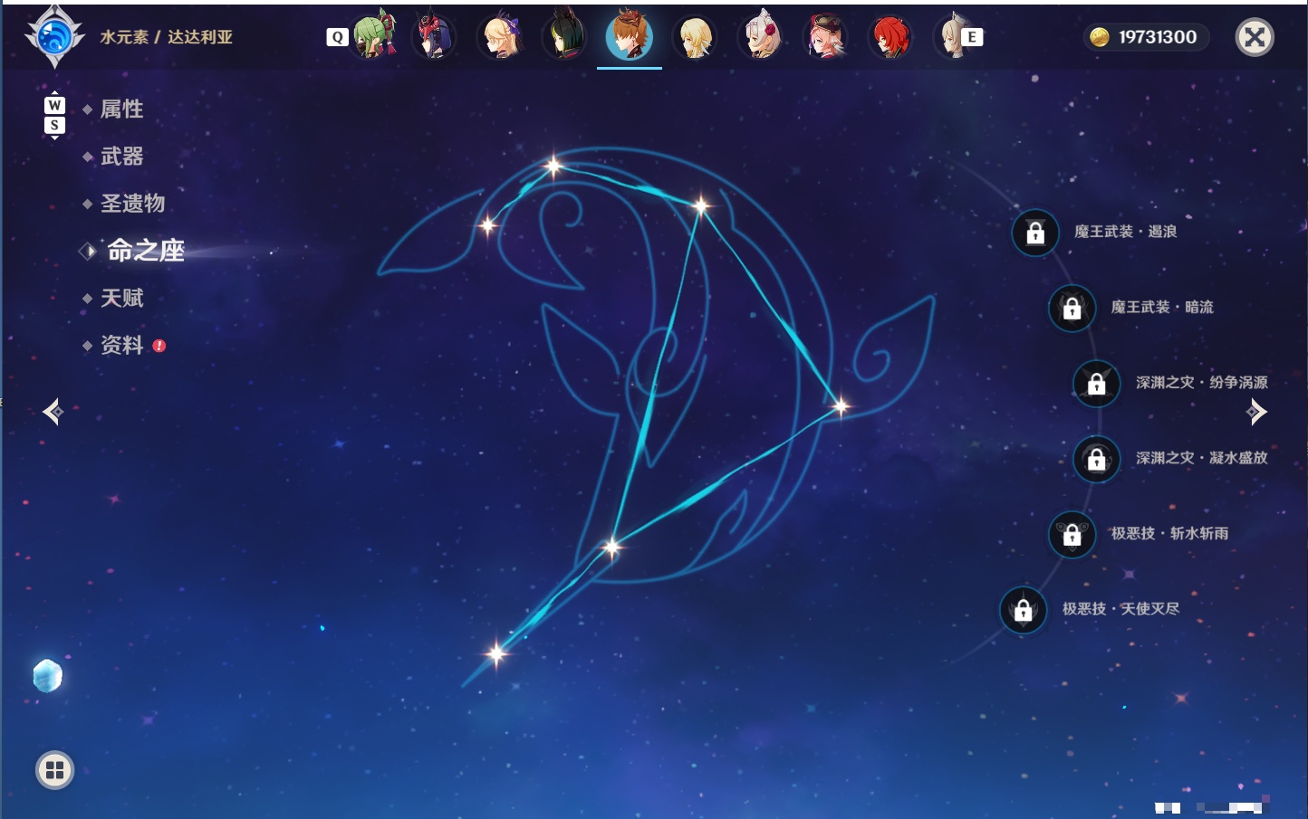The width and height of the screenshot is (1308, 819).
Task: Open the 属性 attributes tab
Action: coord(121,110)
